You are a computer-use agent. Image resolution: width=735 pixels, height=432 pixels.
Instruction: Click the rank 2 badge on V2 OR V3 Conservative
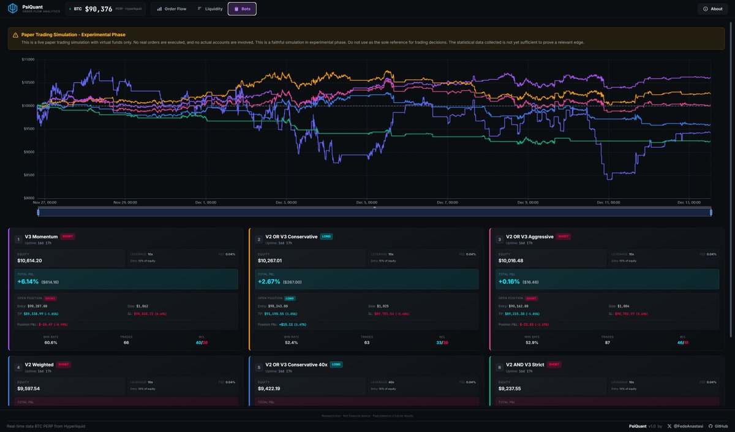click(x=259, y=239)
